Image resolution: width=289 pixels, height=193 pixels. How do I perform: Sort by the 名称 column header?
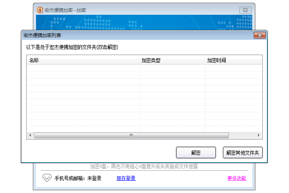pos(83,60)
